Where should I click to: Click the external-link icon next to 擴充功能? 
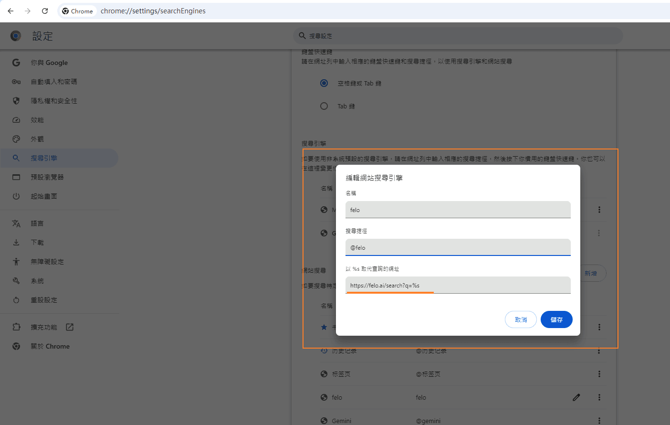tap(70, 327)
